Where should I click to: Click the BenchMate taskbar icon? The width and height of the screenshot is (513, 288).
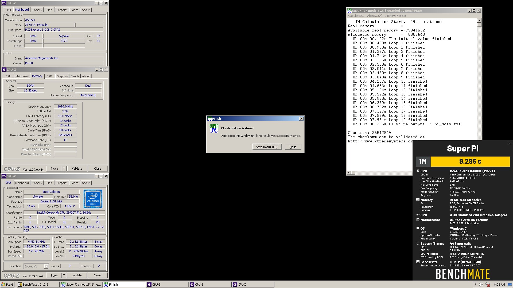[20, 285]
